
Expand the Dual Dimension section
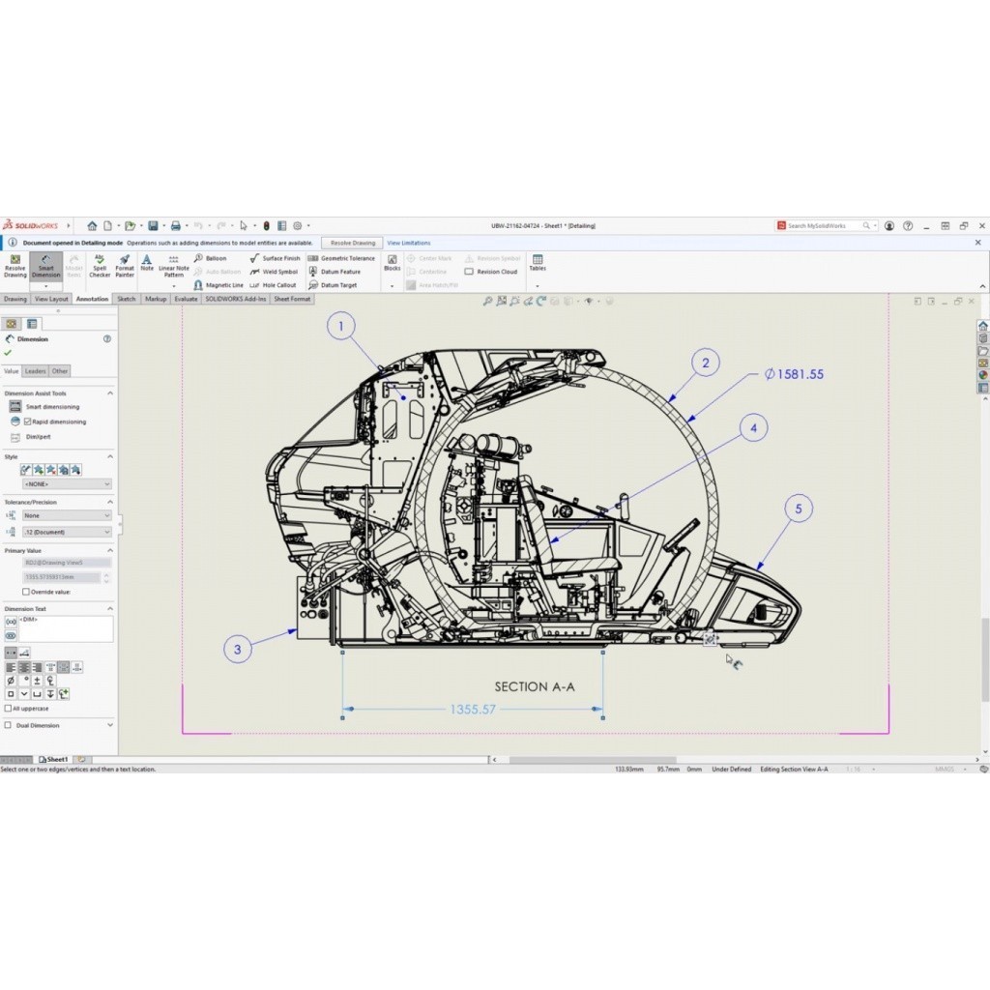pyautogui.click(x=109, y=725)
